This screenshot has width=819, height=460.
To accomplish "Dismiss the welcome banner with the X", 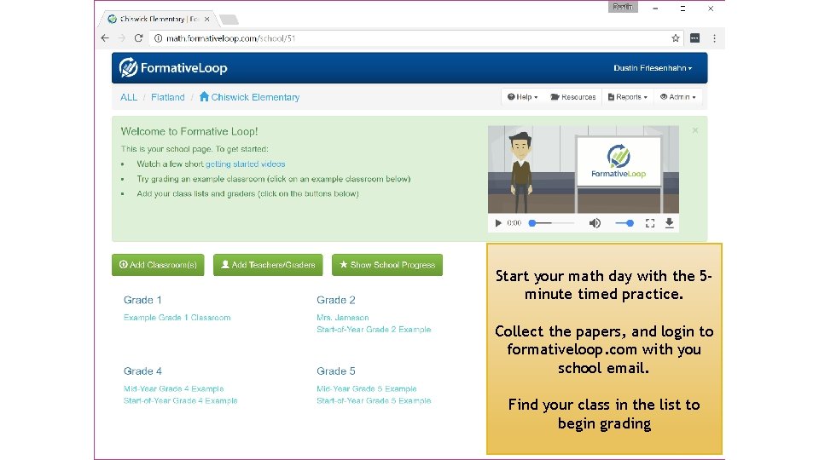I will tap(695, 130).
